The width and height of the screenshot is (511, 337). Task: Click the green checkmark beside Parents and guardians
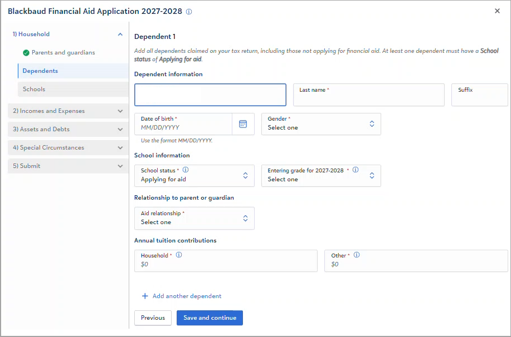click(26, 53)
